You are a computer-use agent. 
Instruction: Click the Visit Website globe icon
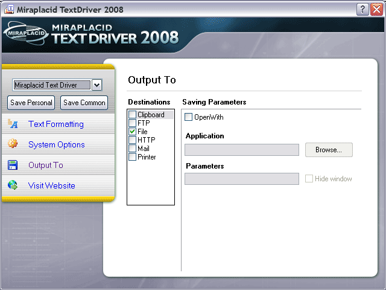click(x=13, y=185)
